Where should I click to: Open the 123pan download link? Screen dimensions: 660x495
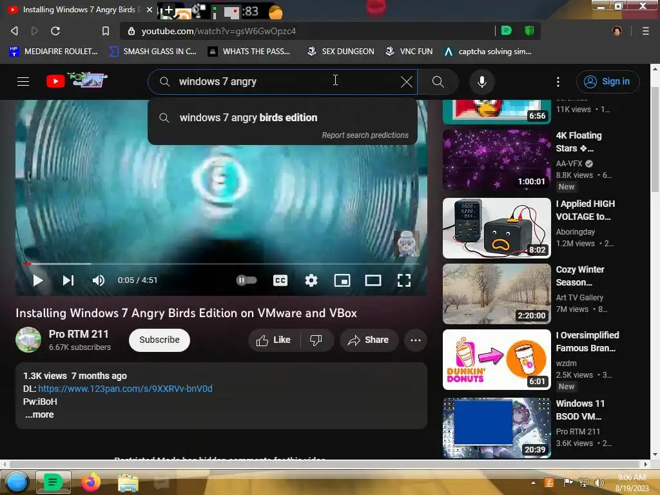pos(125,389)
